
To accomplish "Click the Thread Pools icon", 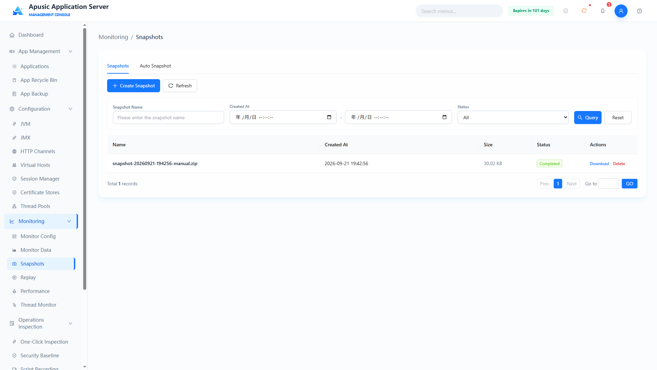I will [14, 206].
